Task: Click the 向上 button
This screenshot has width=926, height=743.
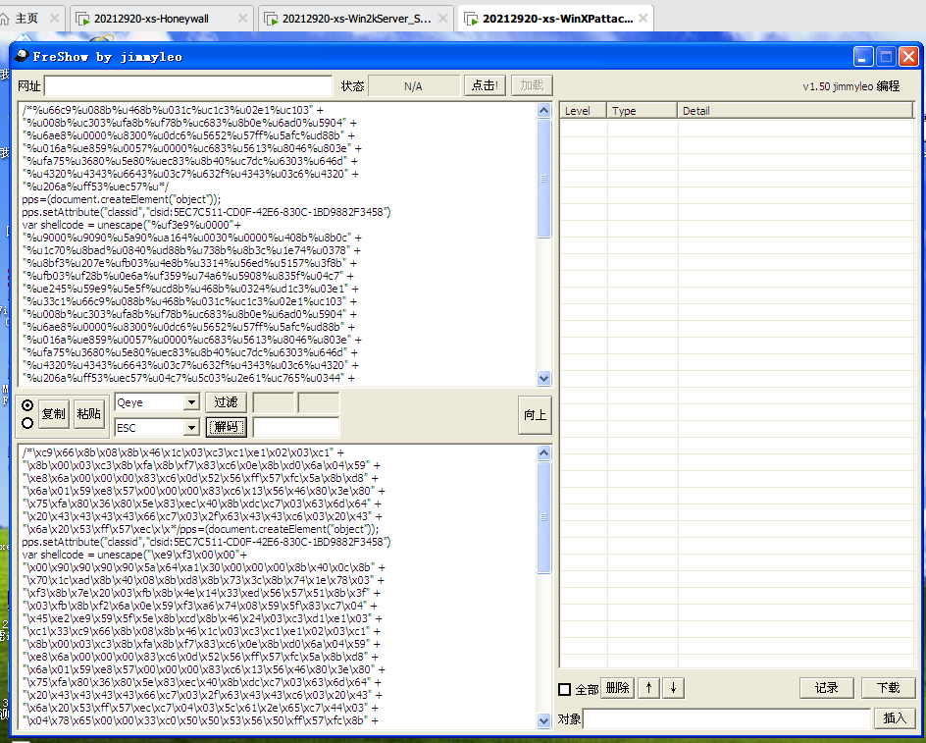Action: tap(535, 415)
